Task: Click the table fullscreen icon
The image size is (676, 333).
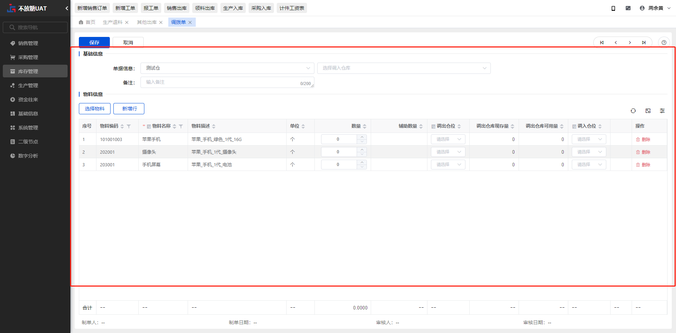Action: [648, 111]
